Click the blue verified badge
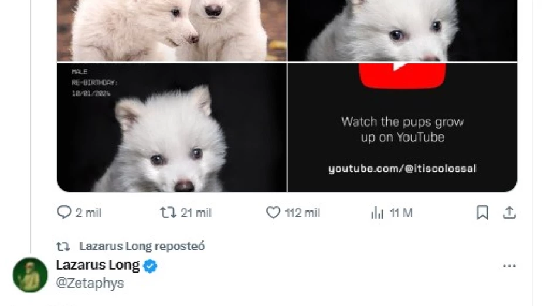The image size is (544, 306). click(151, 266)
